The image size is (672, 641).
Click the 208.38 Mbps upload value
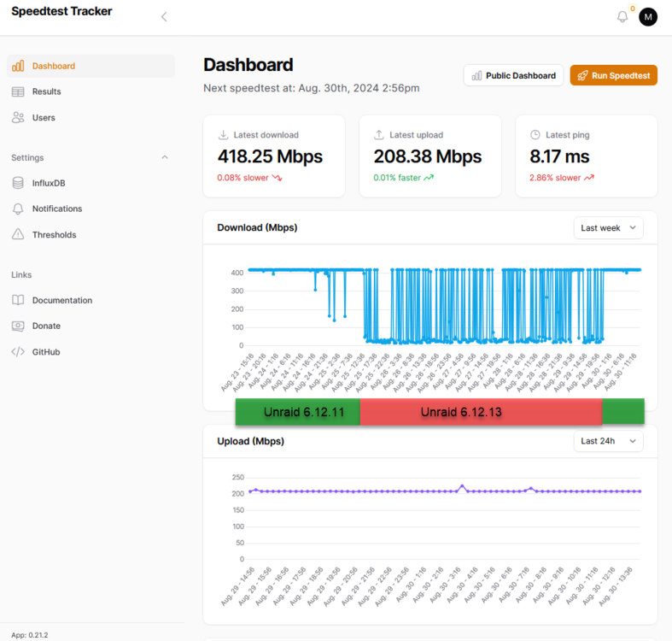point(428,156)
